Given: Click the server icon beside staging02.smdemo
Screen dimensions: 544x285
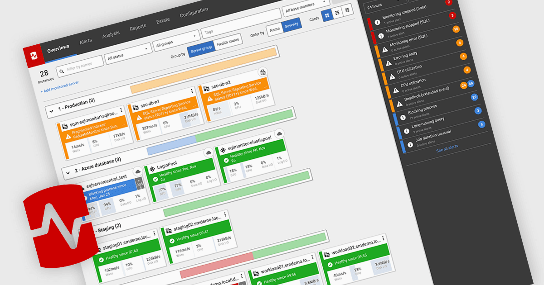Looking at the screenshot, I should (168, 230).
